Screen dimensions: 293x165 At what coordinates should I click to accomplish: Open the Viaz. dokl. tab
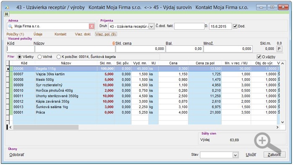[83, 34]
